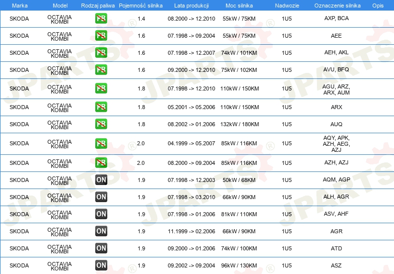Click the petrol icon in the AXP, BCA row
394x274 pixels.
pyautogui.click(x=101, y=19)
